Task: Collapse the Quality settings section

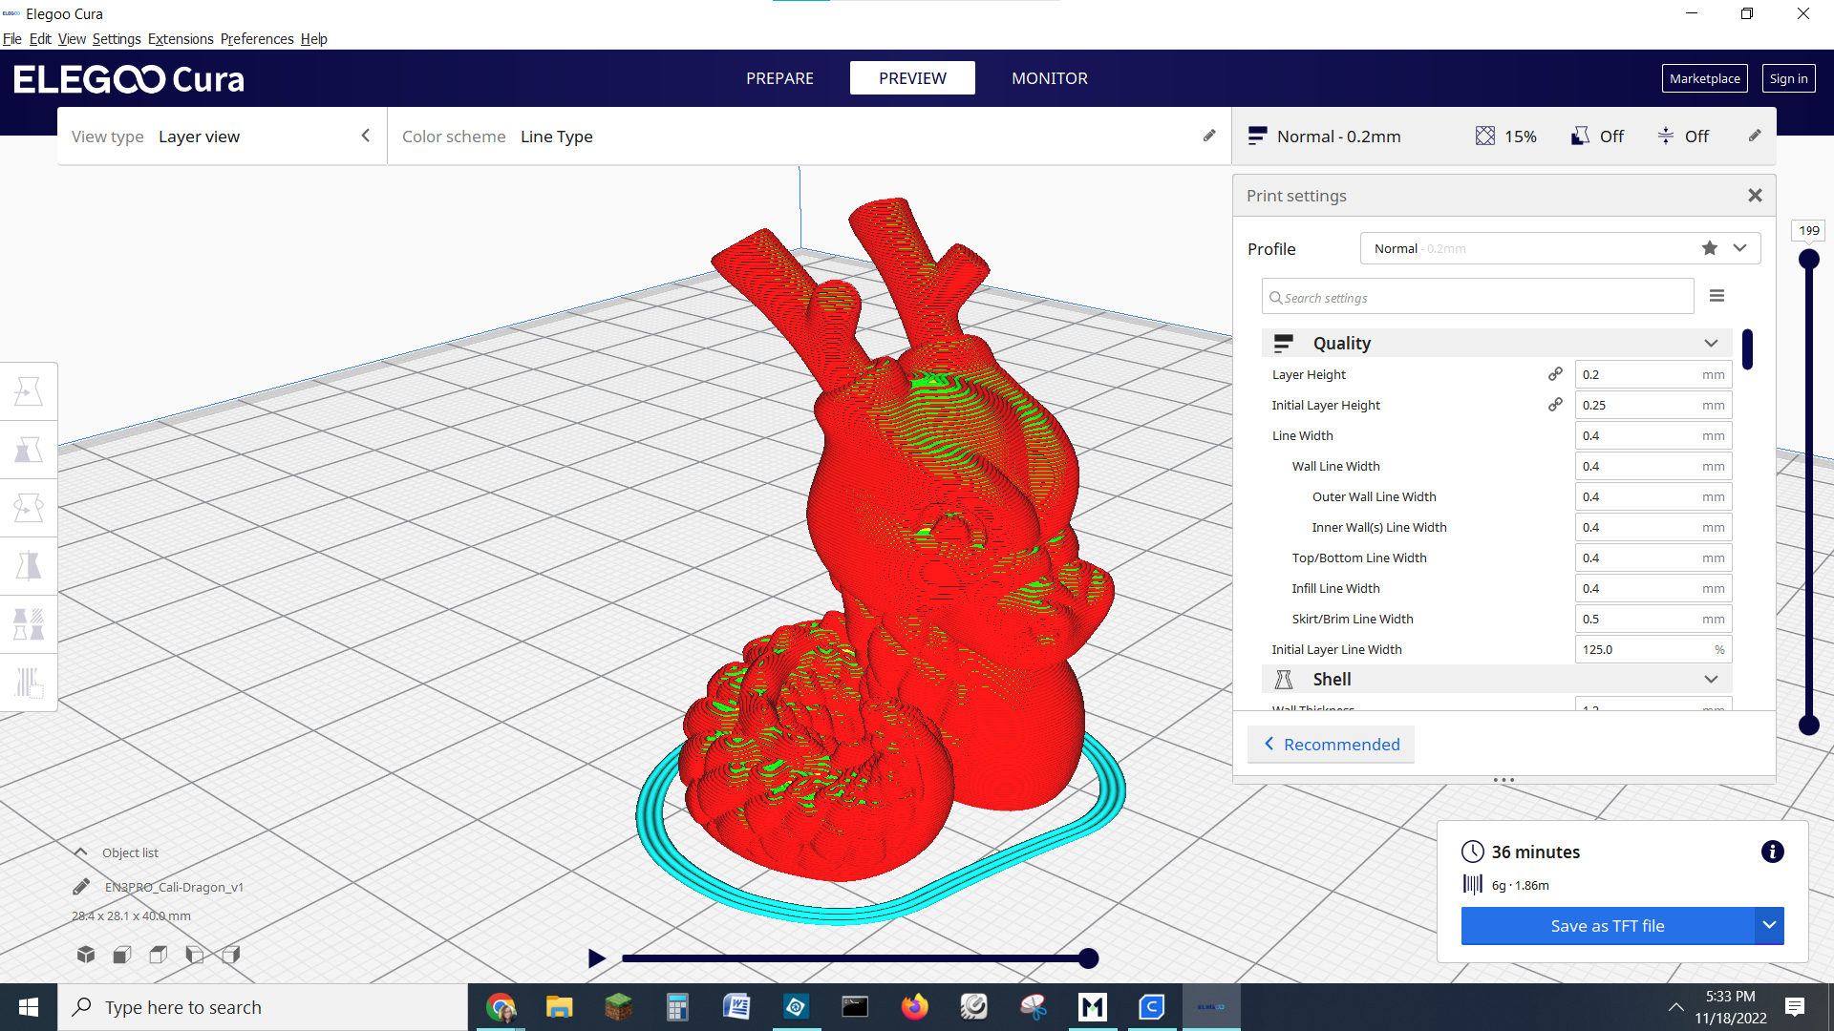Action: (1711, 343)
